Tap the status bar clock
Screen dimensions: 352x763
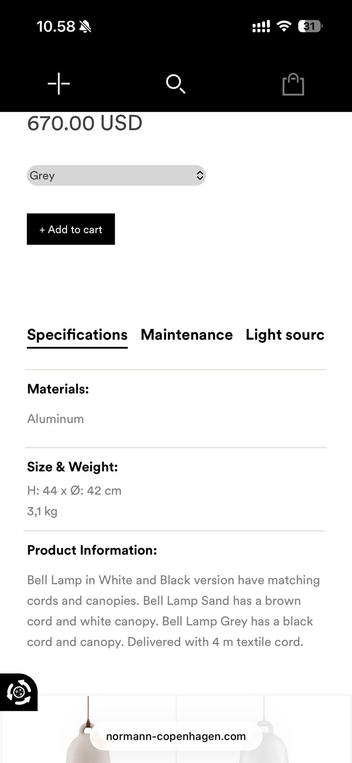pyautogui.click(x=56, y=26)
